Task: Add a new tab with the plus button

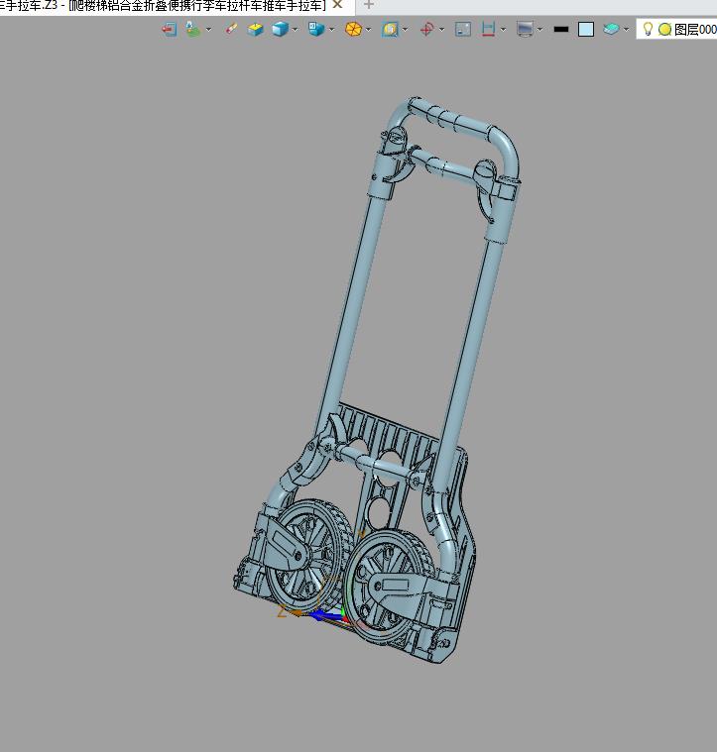Action: click(369, 5)
